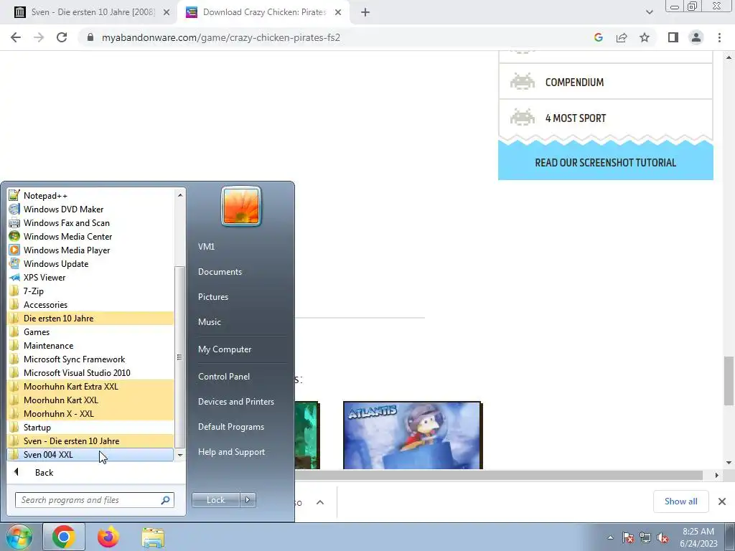Lock the computer with Lock button
Viewport: 735px width, 551px height.
[215, 500]
